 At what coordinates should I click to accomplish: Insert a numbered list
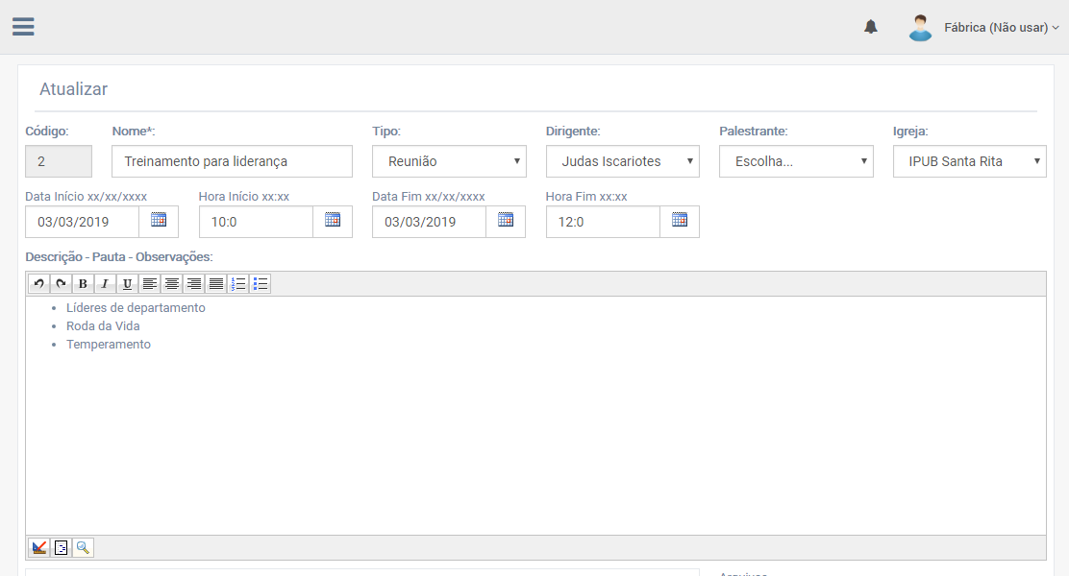pos(237,283)
